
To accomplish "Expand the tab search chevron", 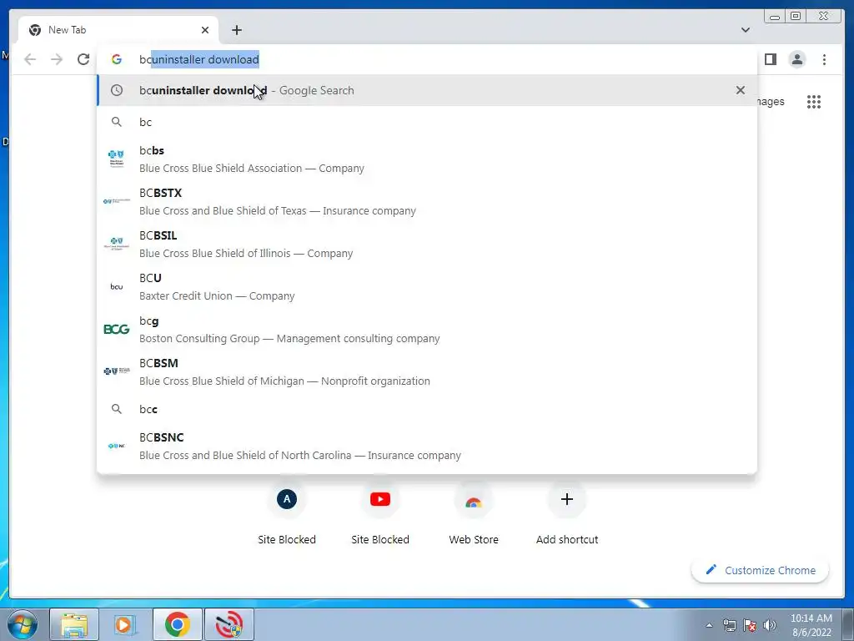I will [745, 30].
